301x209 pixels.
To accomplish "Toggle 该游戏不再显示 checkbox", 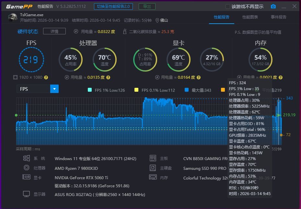I will coord(228,6).
